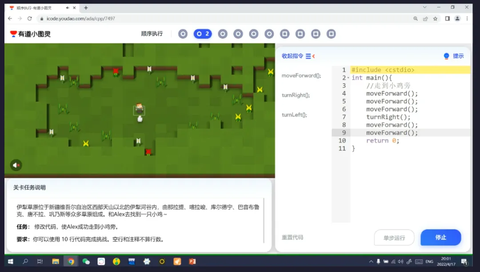Open the Chrome profile avatar

pos(457,19)
